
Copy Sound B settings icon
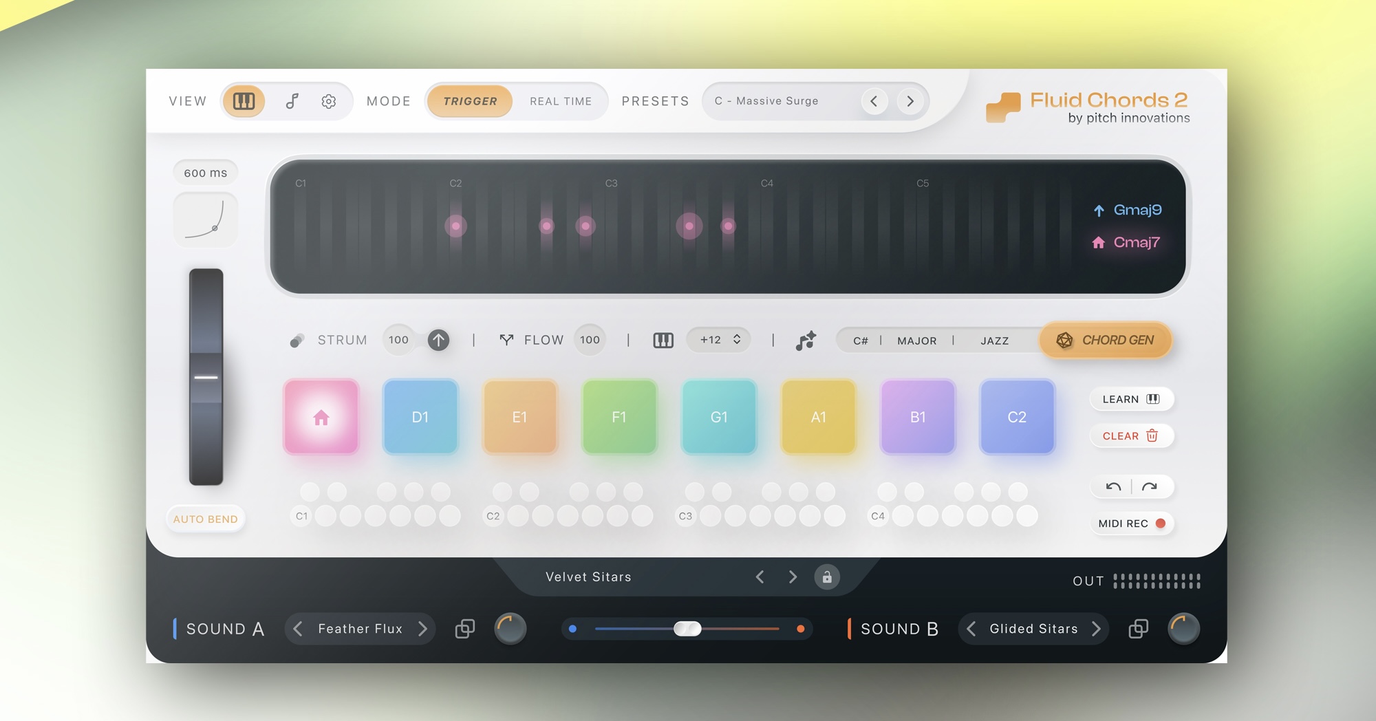[1139, 629]
